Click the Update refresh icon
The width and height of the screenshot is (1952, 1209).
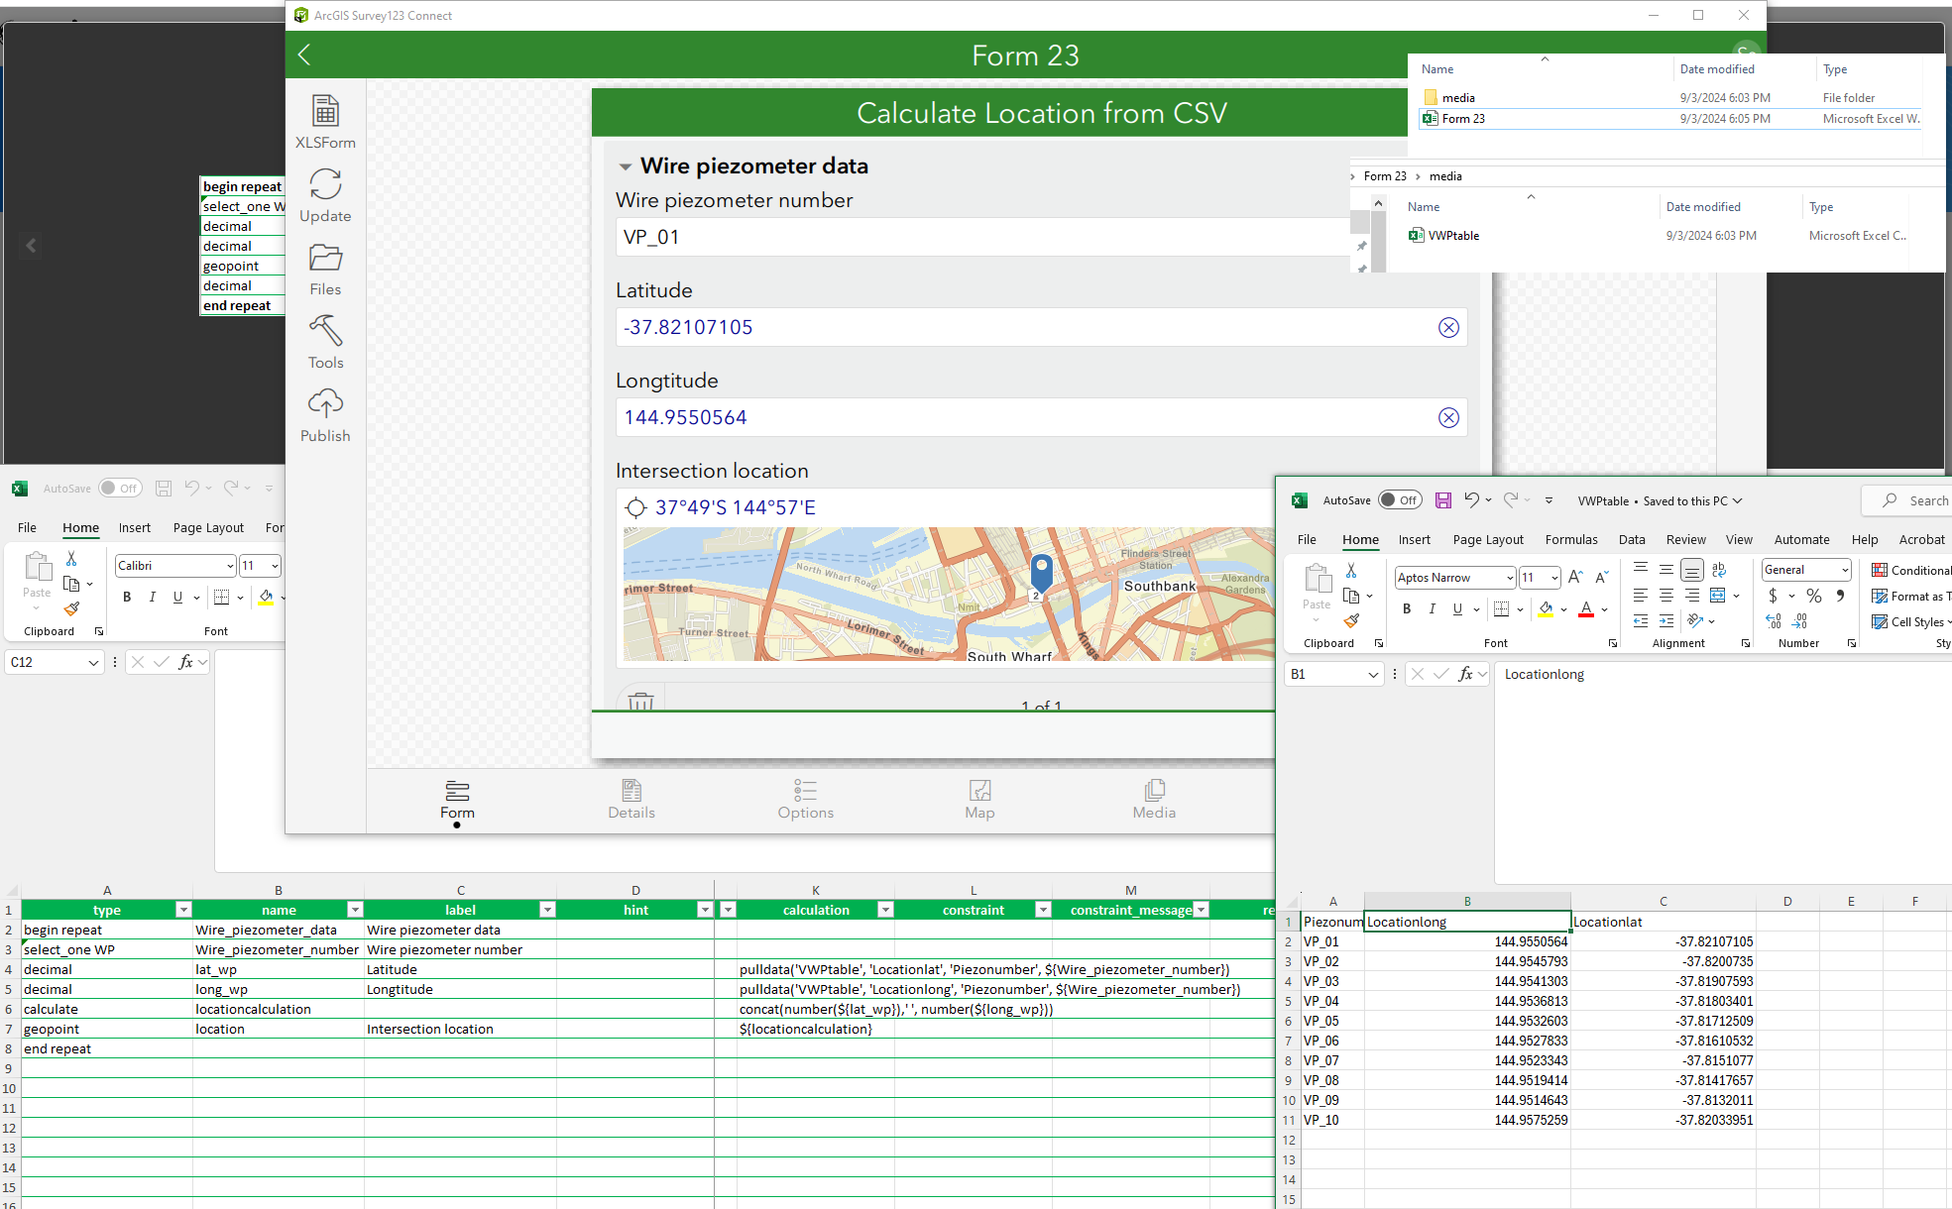[325, 185]
